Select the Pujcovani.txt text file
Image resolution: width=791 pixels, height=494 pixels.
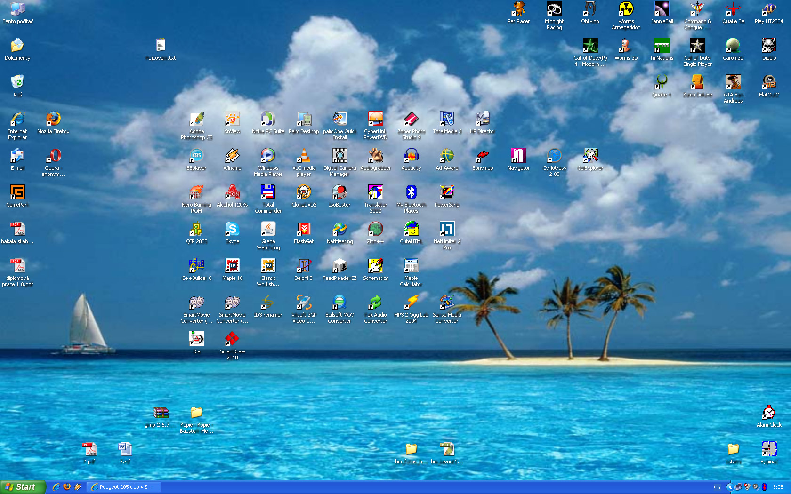tap(161, 46)
